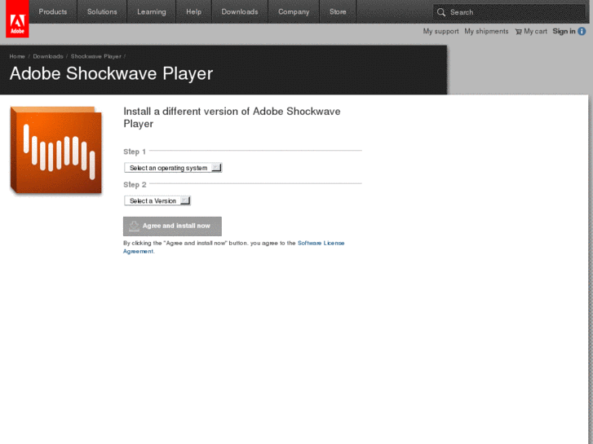The height and width of the screenshot is (444, 593).
Task: Click Downloads in the breadcrumb
Action: point(48,56)
